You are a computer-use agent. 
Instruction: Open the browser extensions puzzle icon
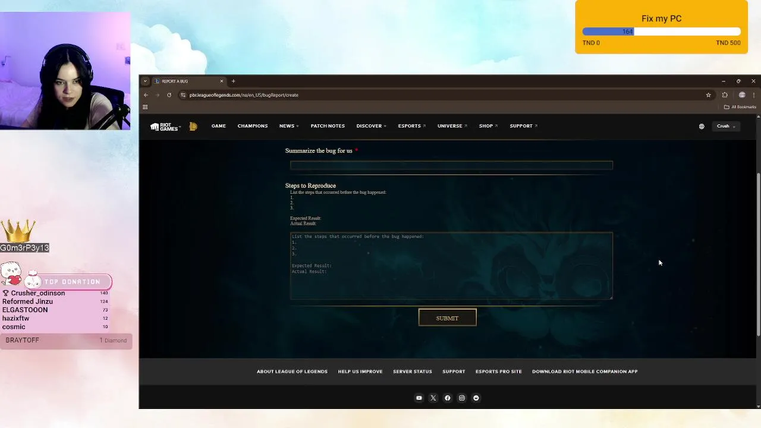(725, 95)
